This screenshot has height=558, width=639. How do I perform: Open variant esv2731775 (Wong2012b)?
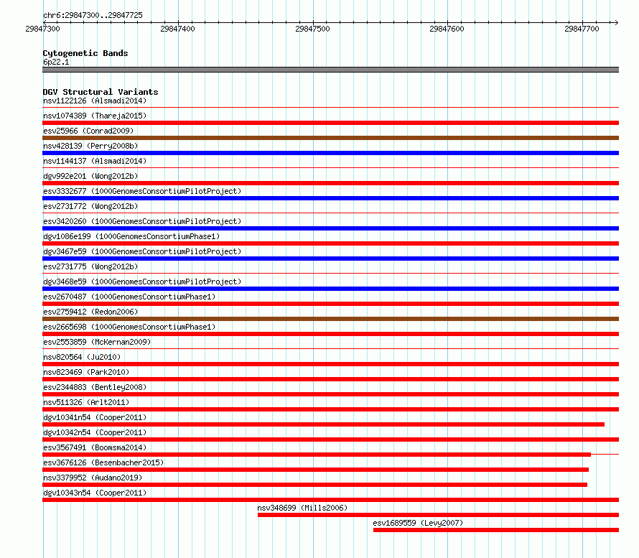pos(90,266)
